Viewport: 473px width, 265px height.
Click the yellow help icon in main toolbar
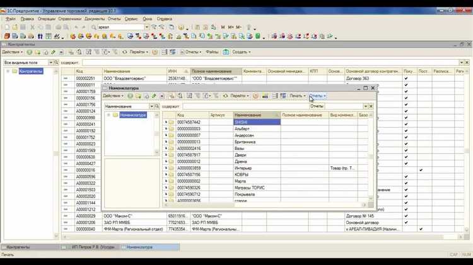click(181, 27)
